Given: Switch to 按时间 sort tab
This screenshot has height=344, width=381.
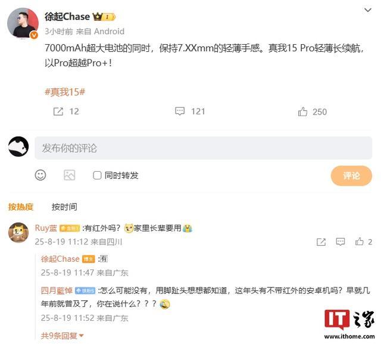Looking at the screenshot, I should pos(64,207).
